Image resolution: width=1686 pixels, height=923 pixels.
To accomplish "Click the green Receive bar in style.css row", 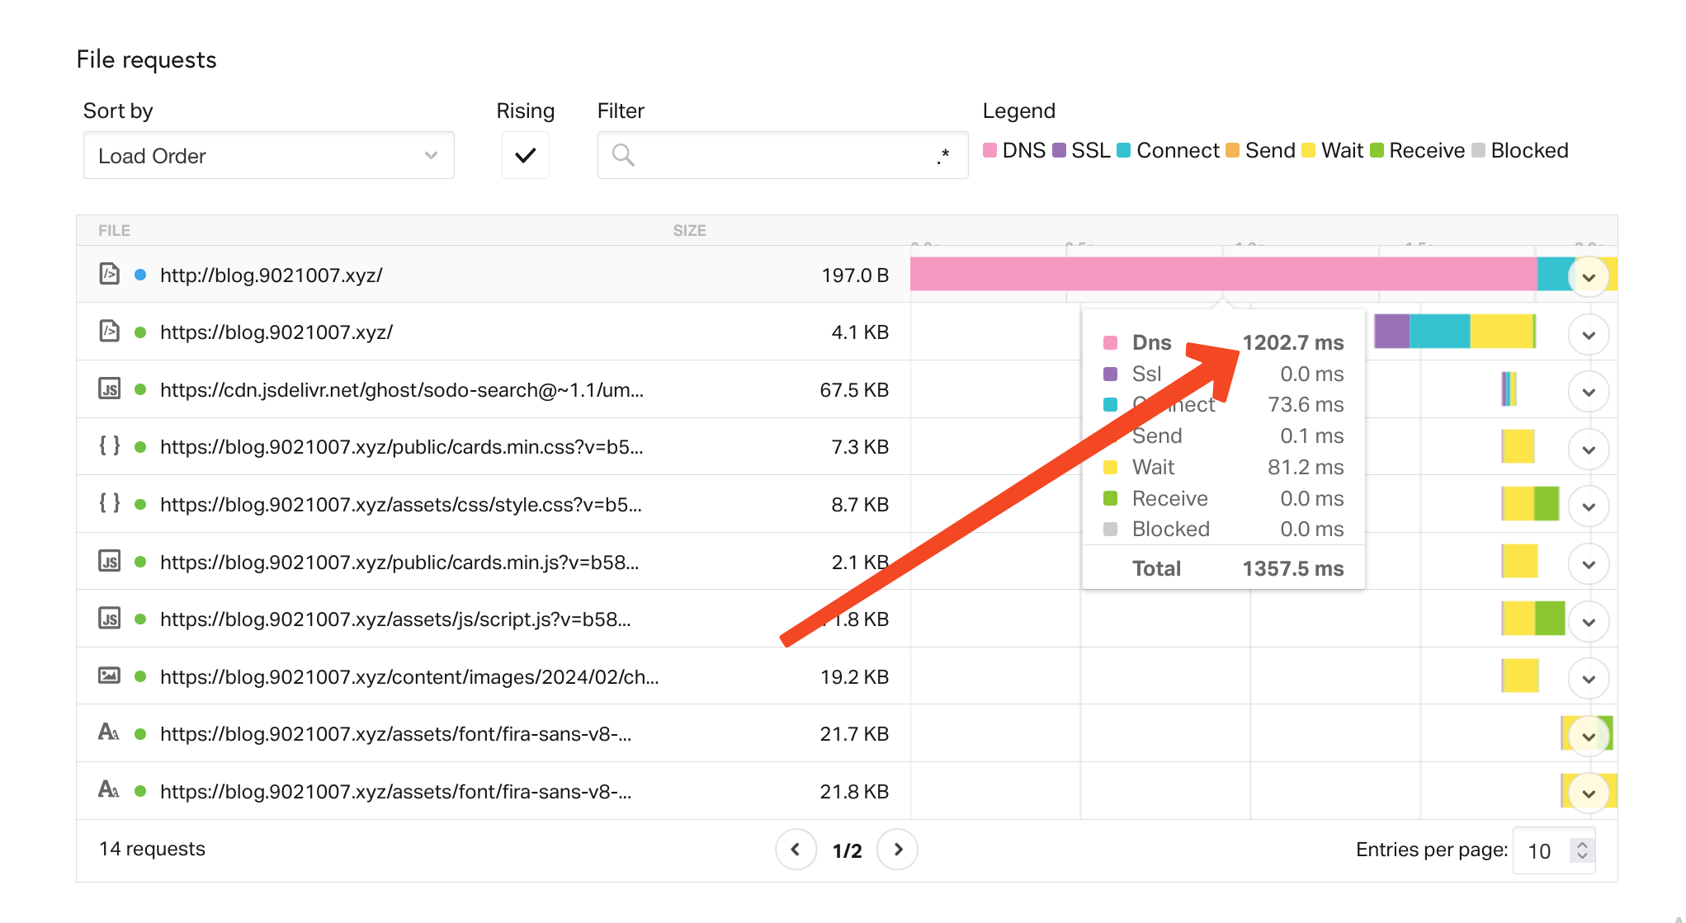I will 1547,503.
